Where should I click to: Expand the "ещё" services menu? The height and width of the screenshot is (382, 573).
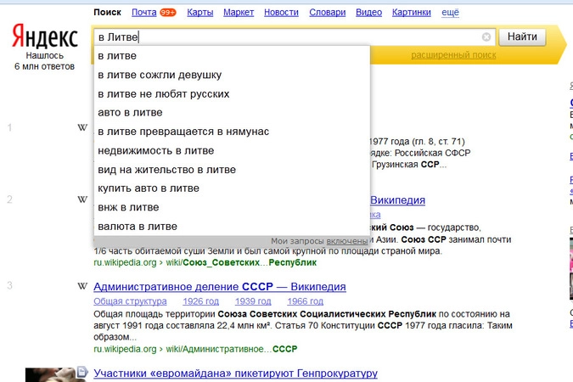click(451, 13)
